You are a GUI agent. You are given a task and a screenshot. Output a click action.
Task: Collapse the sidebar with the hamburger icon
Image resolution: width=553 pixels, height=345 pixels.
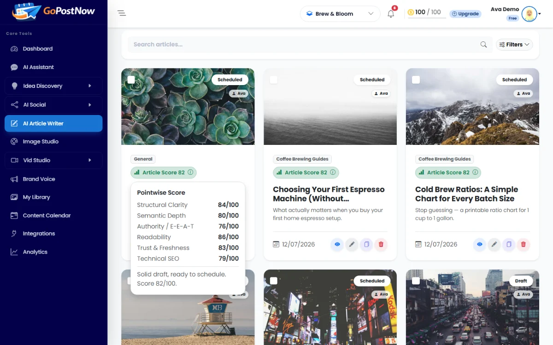[122, 13]
